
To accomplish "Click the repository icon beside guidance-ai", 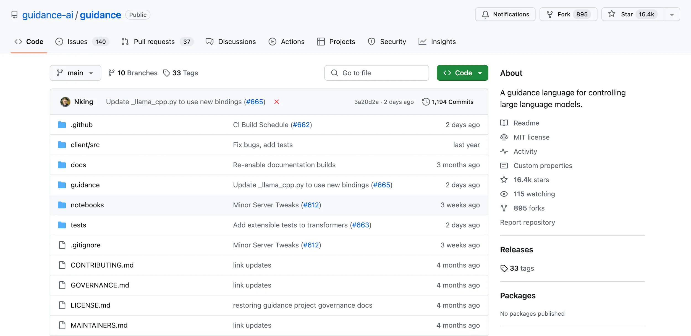I will 14,15.
